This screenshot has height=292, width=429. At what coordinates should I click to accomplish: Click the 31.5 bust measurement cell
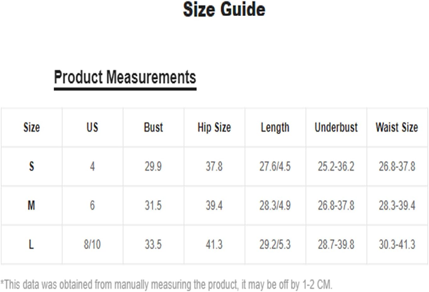[x=153, y=205]
